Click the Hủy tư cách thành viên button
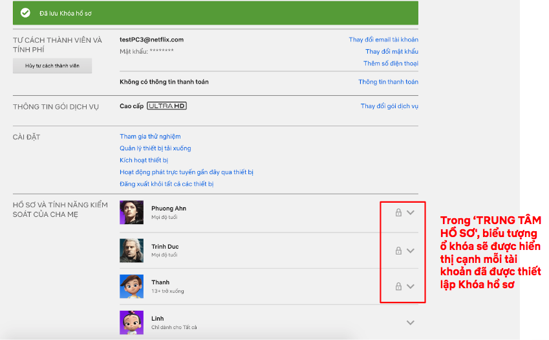This screenshot has width=549, height=340. (x=52, y=66)
